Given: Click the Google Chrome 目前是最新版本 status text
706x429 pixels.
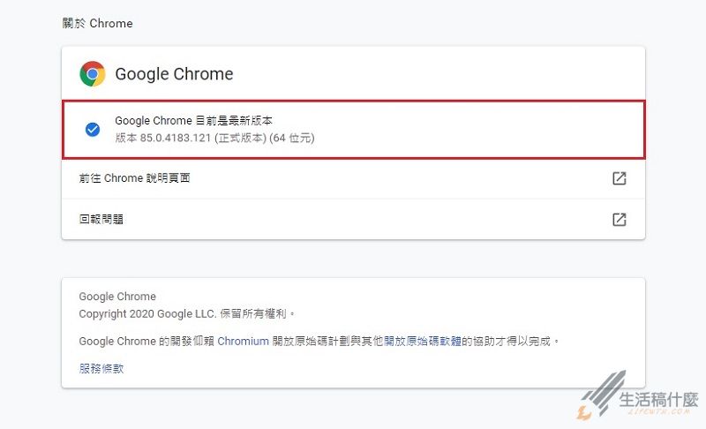Looking at the screenshot, I should click(193, 121).
